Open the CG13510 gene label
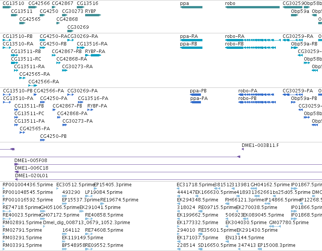 pyautogui.click(x=13, y=3)
